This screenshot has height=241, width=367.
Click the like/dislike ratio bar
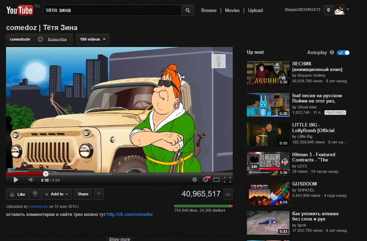pos(203,206)
